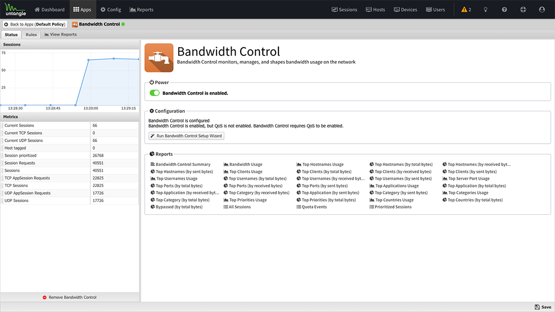555x312 pixels.
Task: Open the Hosts view
Action: pyautogui.click(x=375, y=10)
